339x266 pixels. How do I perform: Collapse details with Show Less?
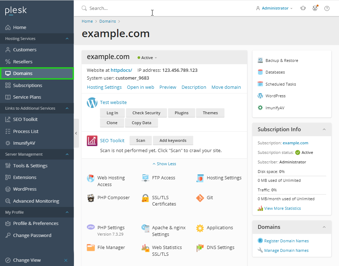[164, 164]
